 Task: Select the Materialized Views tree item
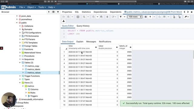point(32,53)
